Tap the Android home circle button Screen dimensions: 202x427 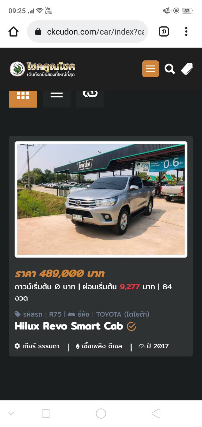tap(101, 414)
